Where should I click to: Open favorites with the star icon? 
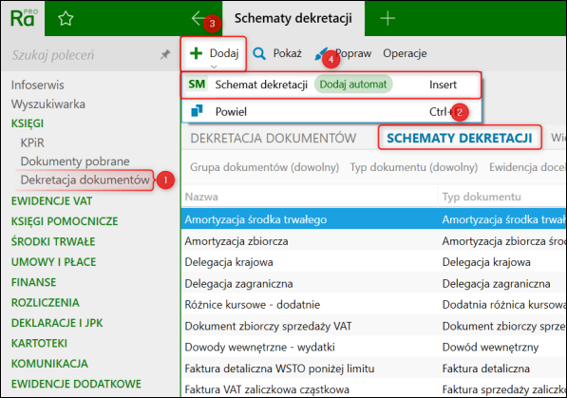66,18
